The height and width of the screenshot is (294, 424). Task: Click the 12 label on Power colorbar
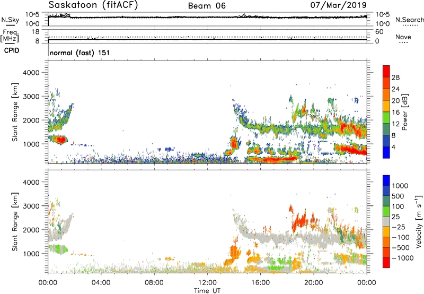tap(395, 124)
